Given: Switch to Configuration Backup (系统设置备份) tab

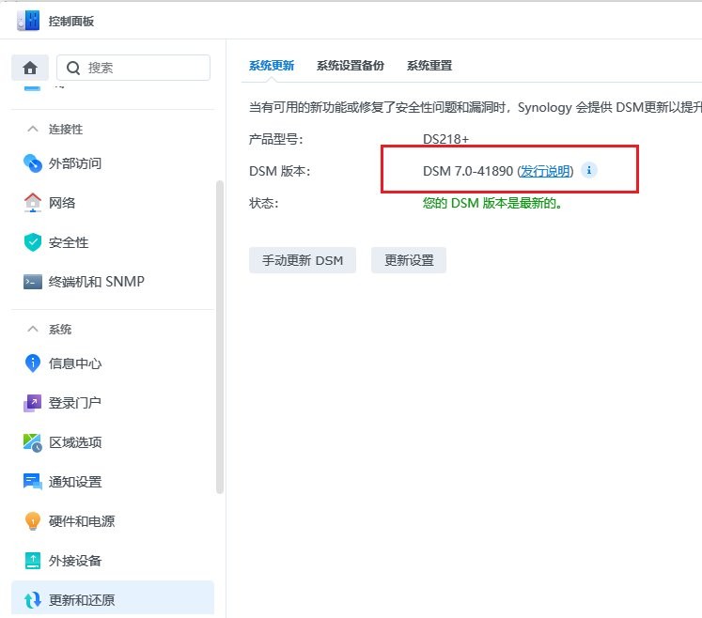Looking at the screenshot, I should (350, 66).
